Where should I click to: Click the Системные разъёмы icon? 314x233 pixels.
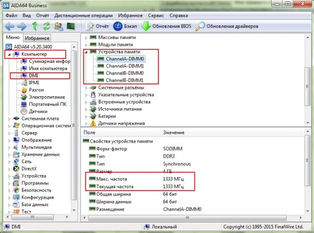pyautogui.click(x=93, y=88)
